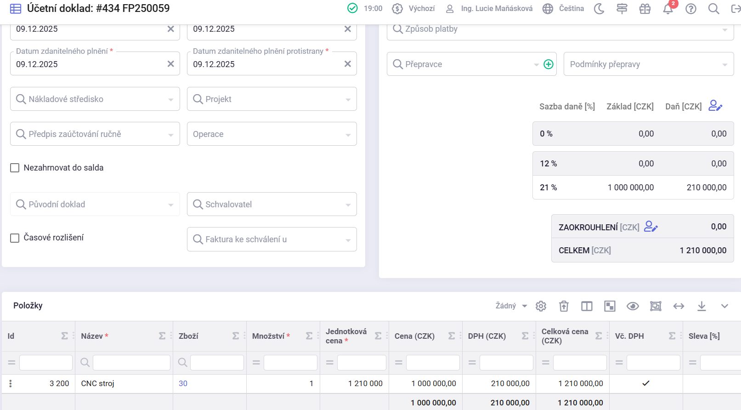Image resolution: width=741 pixels, height=410 pixels.
Task: Open the Zboží link 30
Action: tap(183, 383)
